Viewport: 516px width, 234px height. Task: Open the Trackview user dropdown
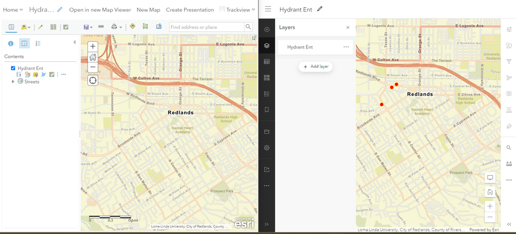pos(237,10)
